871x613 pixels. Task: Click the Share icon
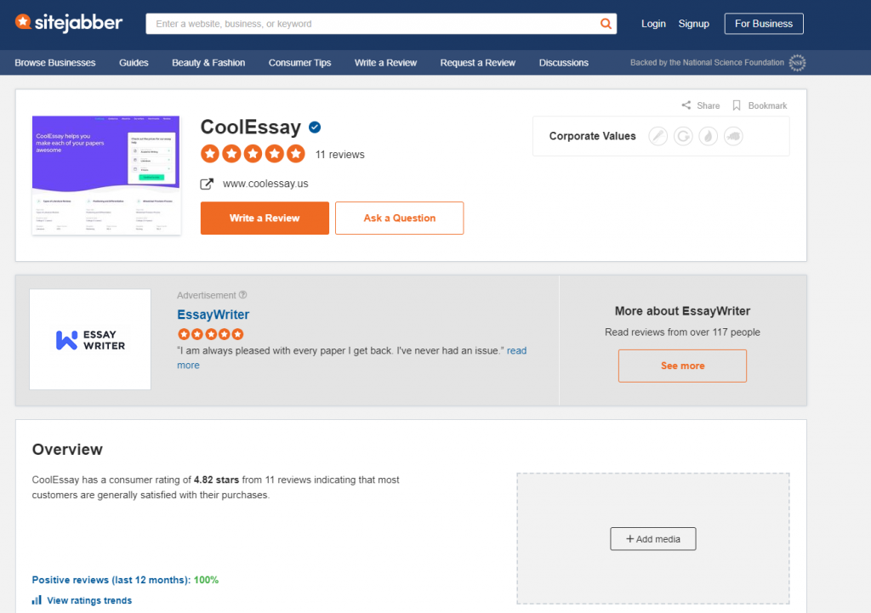(x=686, y=105)
